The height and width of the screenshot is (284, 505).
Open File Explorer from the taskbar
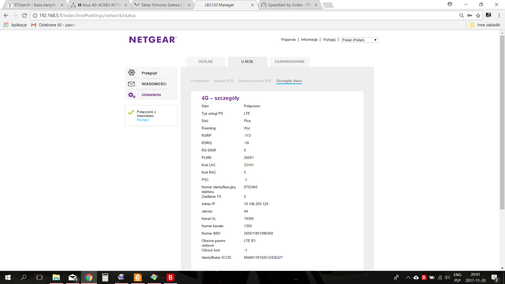tap(56, 277)
